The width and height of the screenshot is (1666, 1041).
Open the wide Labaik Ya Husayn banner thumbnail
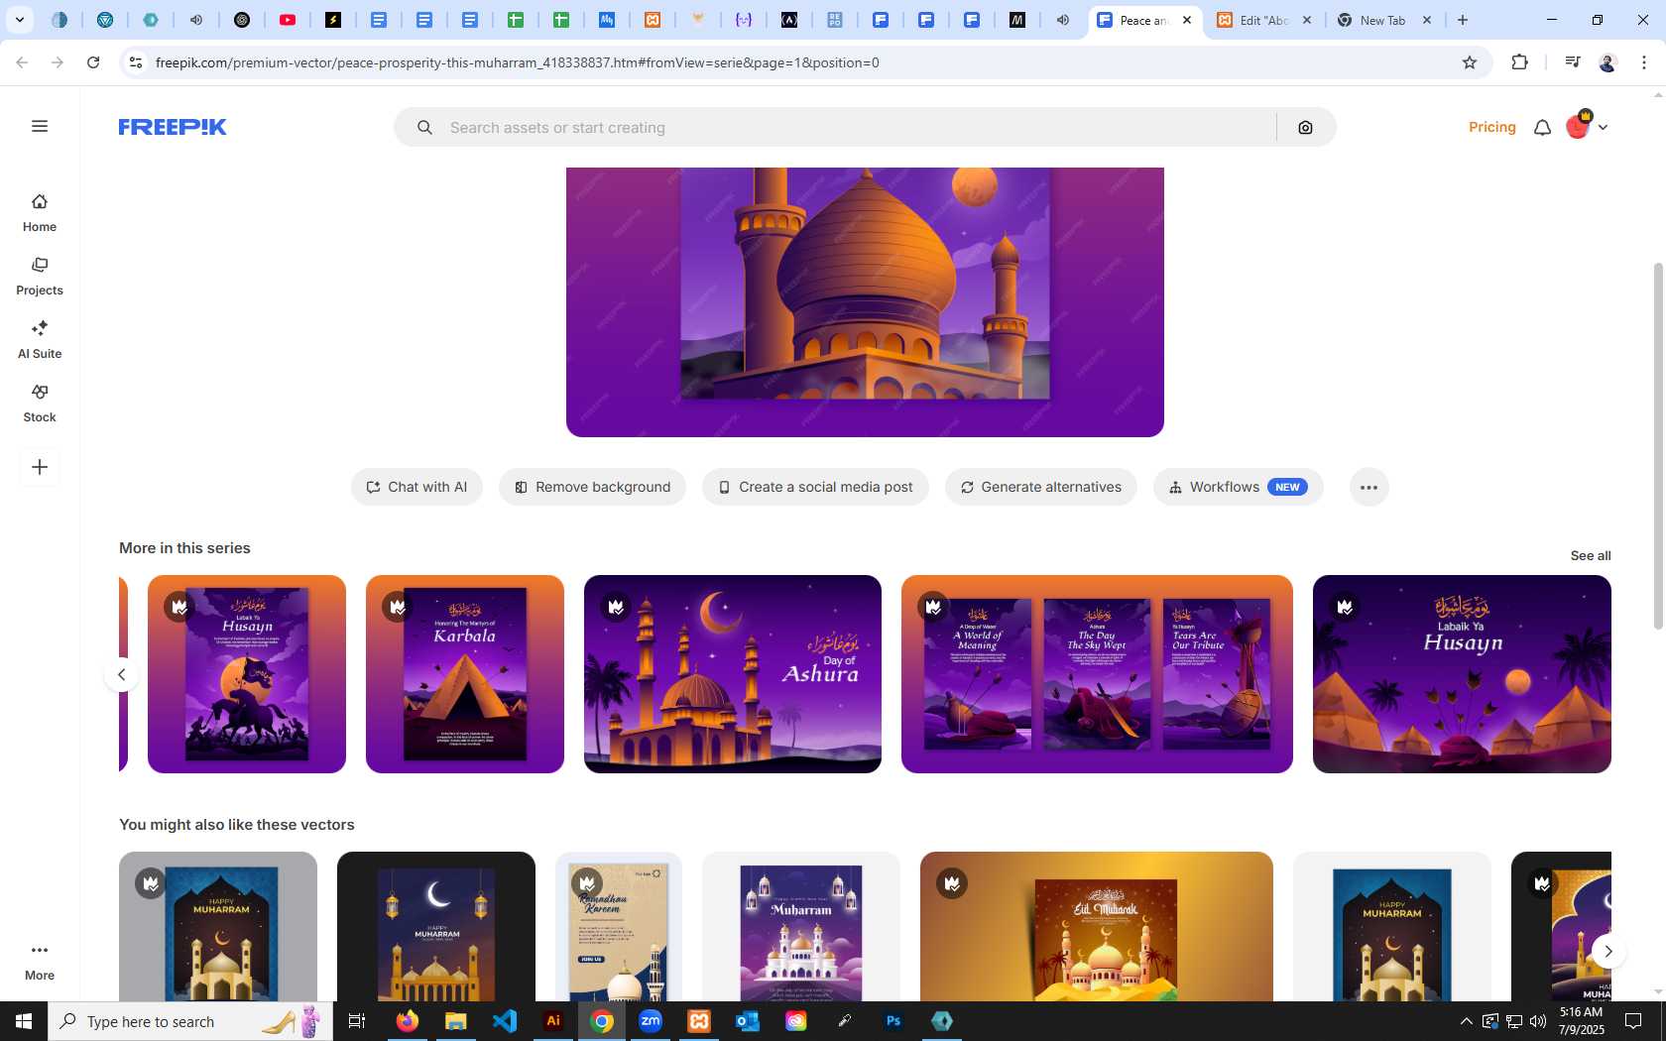(x=1462, y=674)
